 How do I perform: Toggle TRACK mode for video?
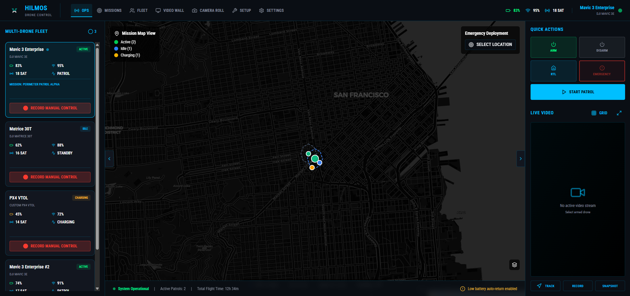coord(545,286)
